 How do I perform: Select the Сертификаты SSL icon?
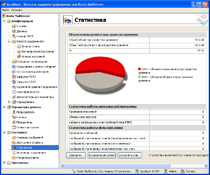[x=14, y=92]
